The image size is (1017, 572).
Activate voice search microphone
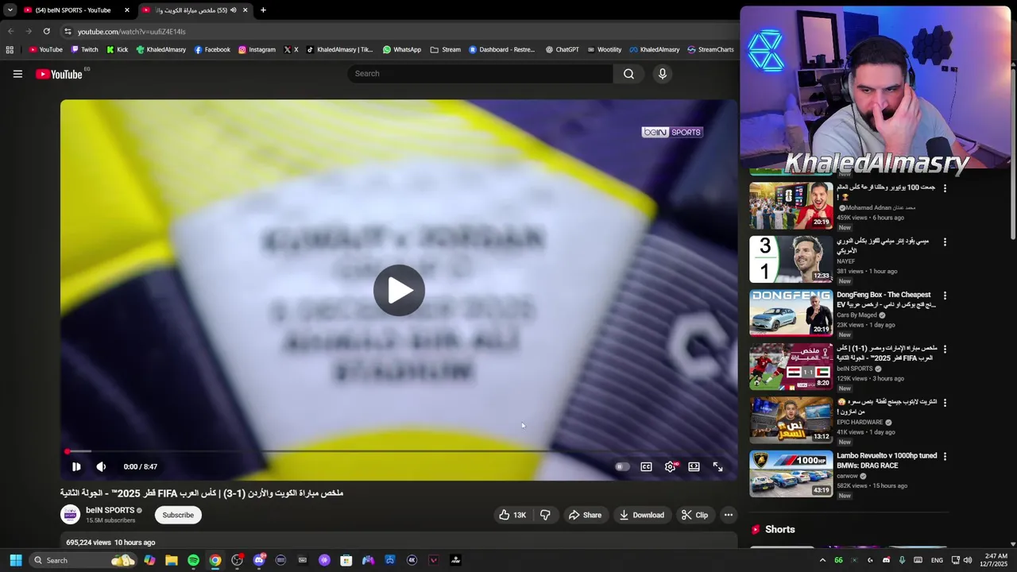click(662, 74)
